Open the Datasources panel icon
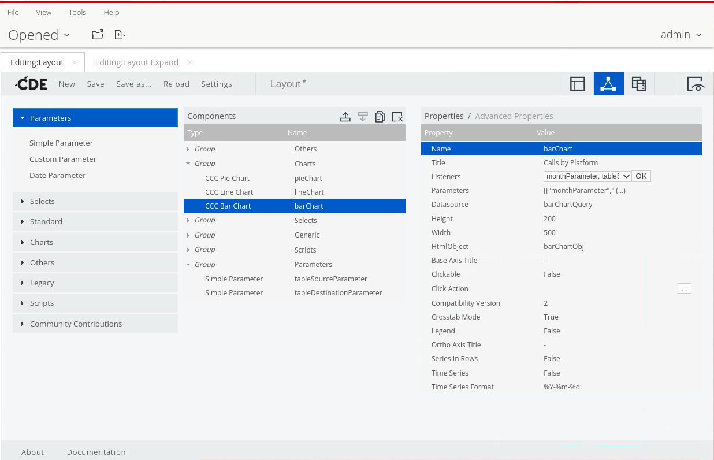Screen dimensions: 714x460 [638, 84]
